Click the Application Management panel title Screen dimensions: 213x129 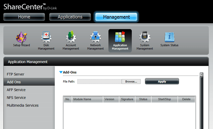[28, 62]
